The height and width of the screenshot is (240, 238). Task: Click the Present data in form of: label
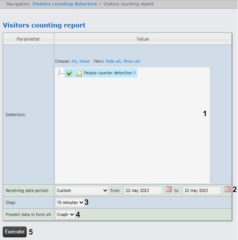point(29,214)
